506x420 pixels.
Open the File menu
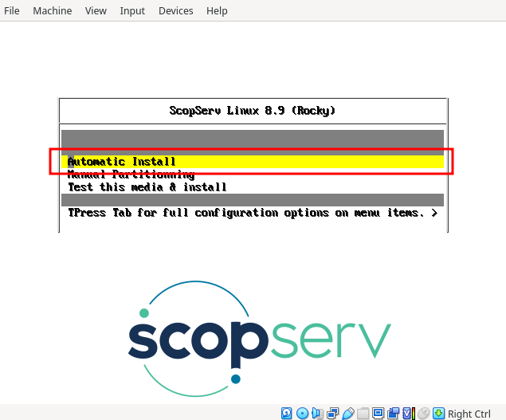point(12,10)
